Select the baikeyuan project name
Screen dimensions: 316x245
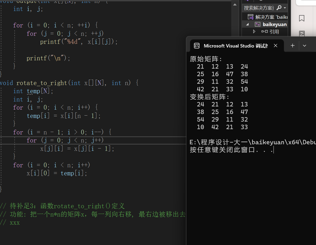[275, 25]
